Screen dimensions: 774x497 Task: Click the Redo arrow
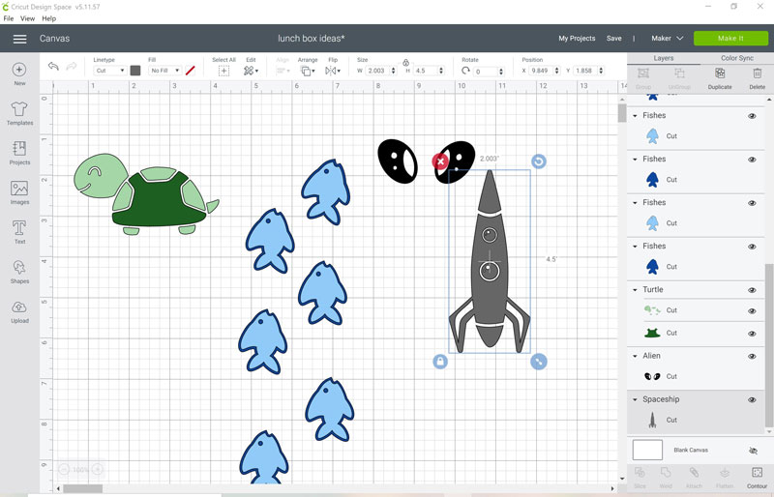tap(71, 66)
